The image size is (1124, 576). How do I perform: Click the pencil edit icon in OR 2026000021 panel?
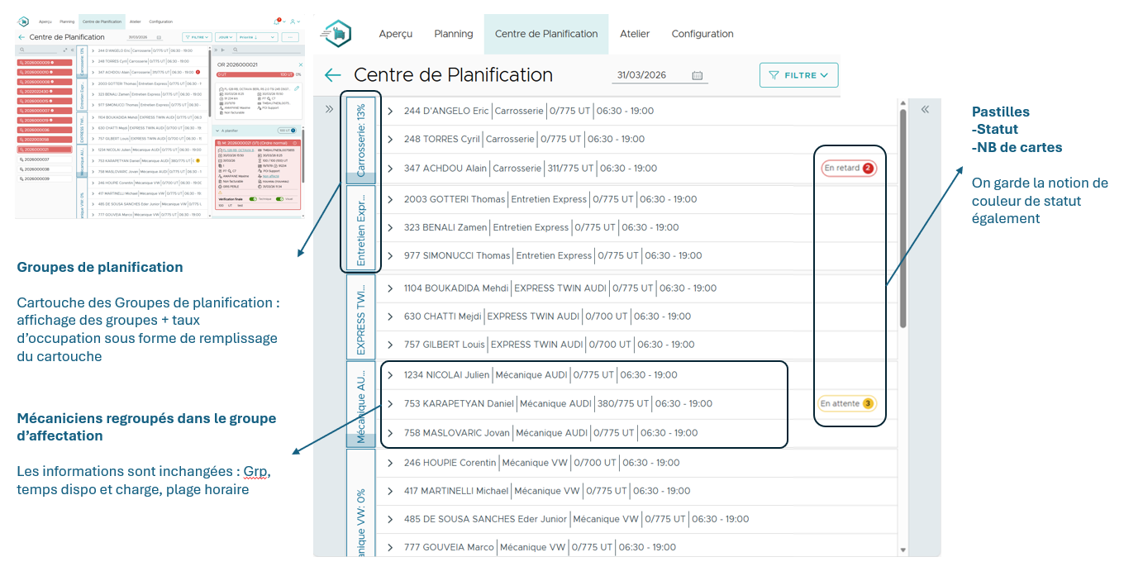pos(297,88)
